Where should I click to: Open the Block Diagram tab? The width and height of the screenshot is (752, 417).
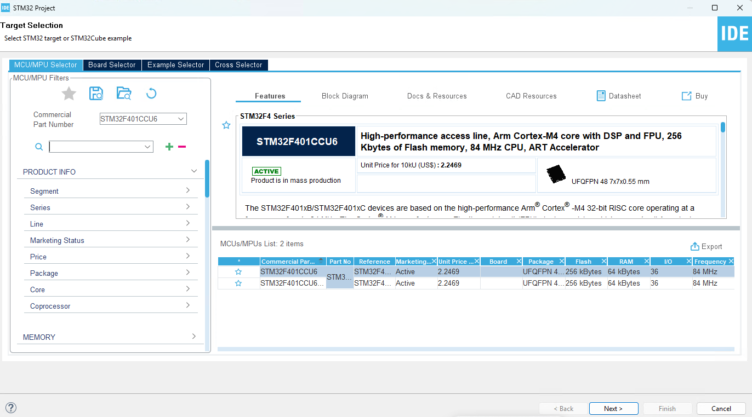coord(345,96)
